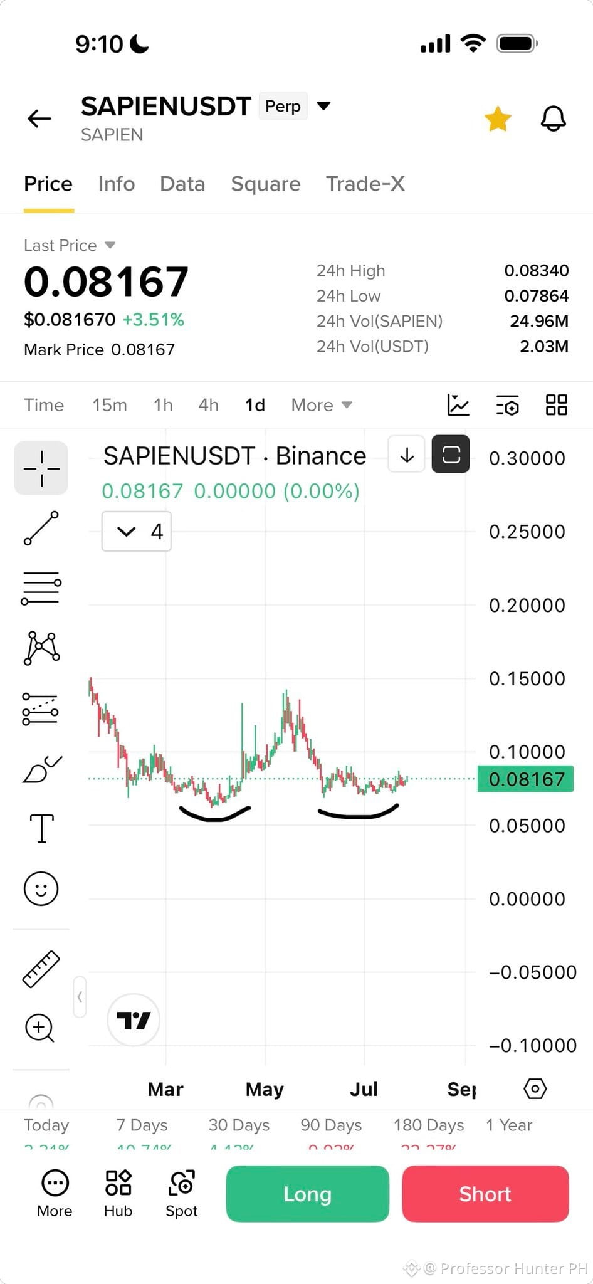Viewport: 593px width, 1284px height.
Task: Click the +3.51% change text
Action: pyautogui.click(x=153, y=320)
